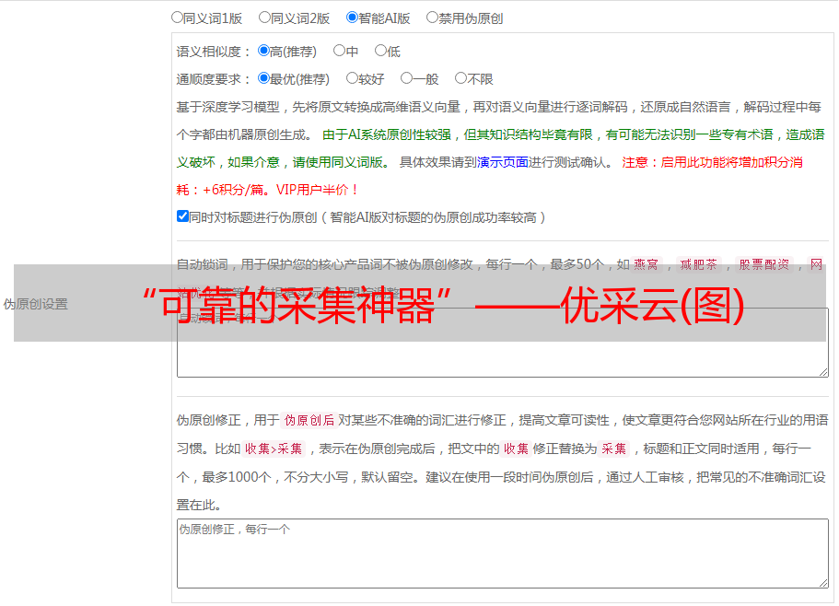Screen dimensions: 839x606
Task: Click the 自动锁词 textarea
Action: coord(503,343)
